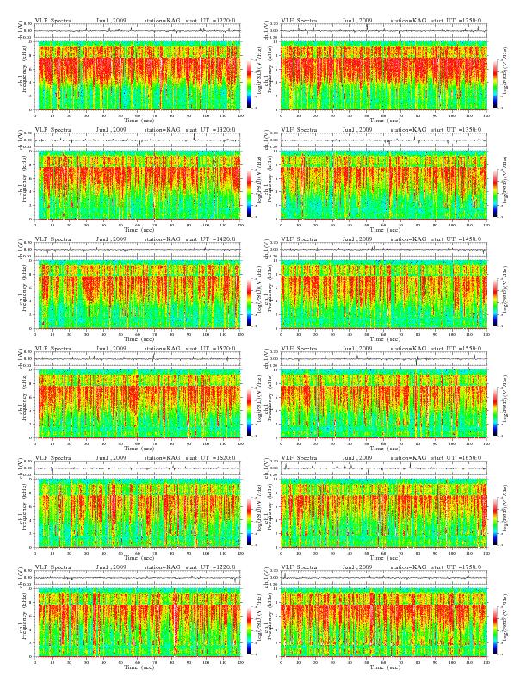This screenshot has width=527, height=682.
Task: Click the ch.1 waveform strip above the 1520:0 spectrogram
Action: point(138,358)
